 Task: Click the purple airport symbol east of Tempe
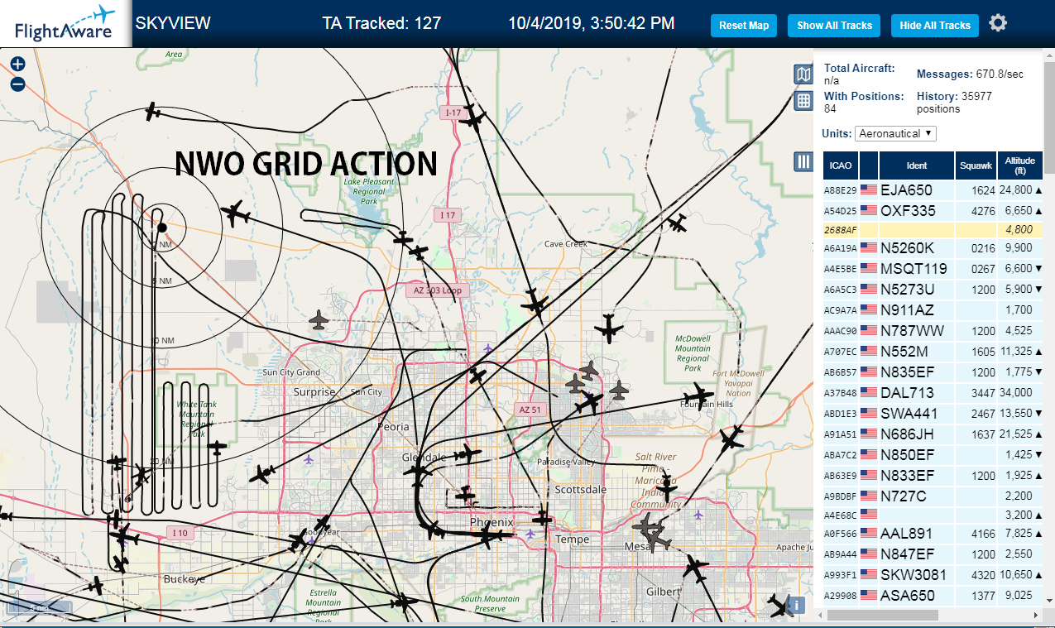(698, 515)
